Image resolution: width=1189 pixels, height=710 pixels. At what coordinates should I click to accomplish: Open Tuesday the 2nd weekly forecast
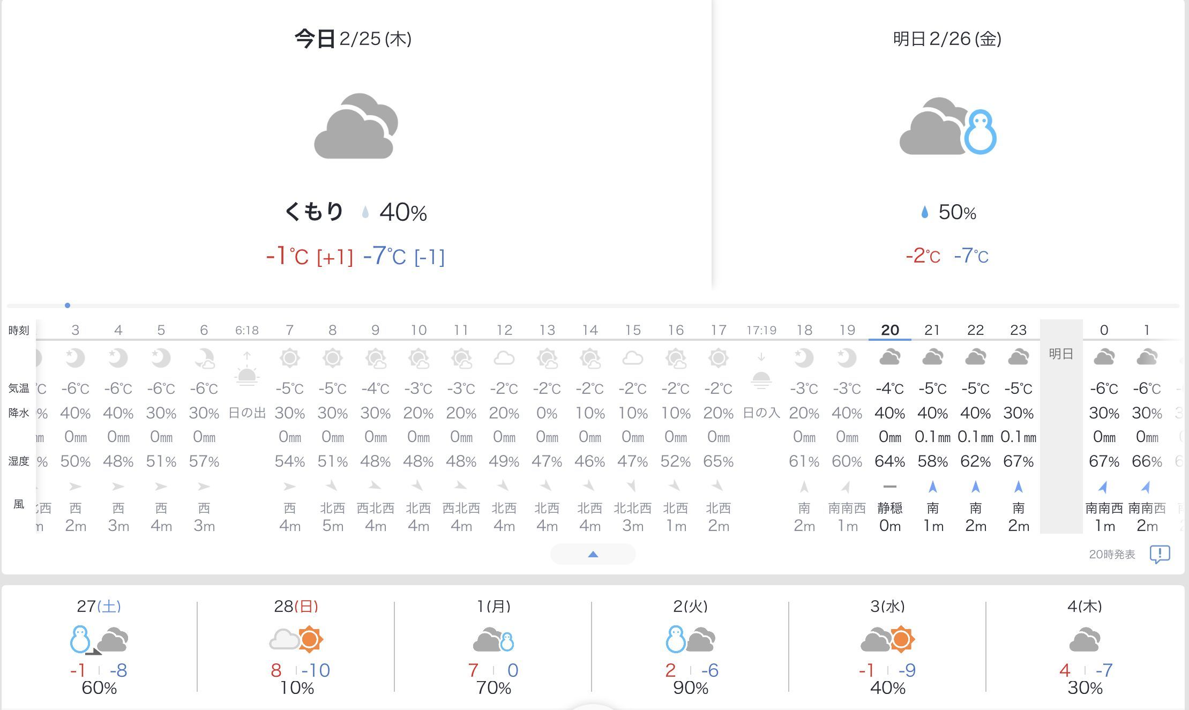click(691, 647)
